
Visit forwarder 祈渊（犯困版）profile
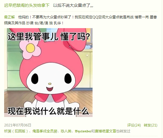pos(16,131)
